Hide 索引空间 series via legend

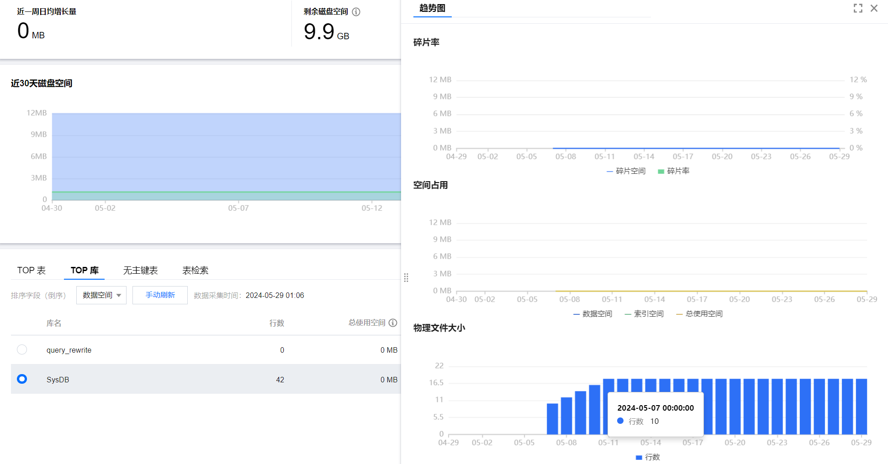pyautogui.click(x=644, y=314)
